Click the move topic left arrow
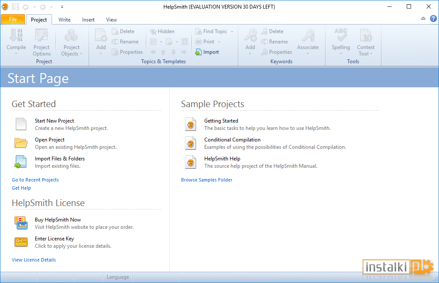The width and height of the screenshot is (439, 283). [x=153, y=52]
